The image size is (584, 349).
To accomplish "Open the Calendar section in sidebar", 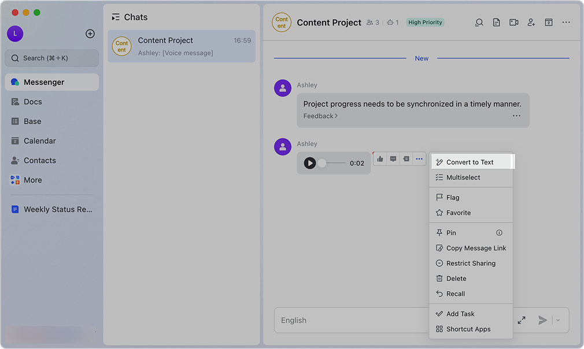I will pos(39,141).
